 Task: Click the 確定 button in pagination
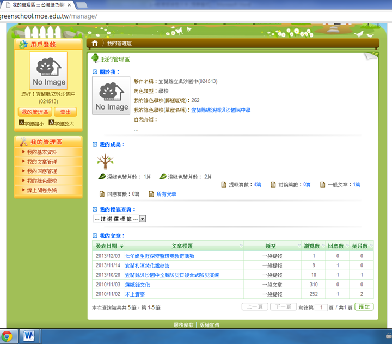click(x=364, y=307)
